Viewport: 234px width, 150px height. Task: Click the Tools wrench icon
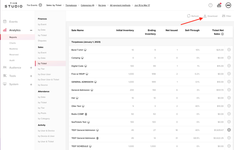(x=5, y=76)
